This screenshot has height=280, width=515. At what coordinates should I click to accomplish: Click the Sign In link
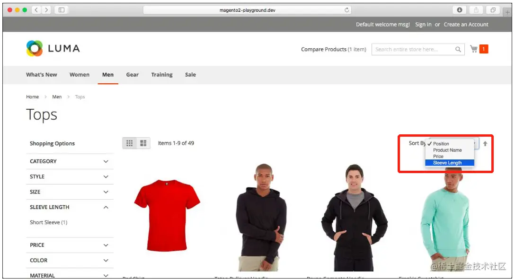(423, 24)
